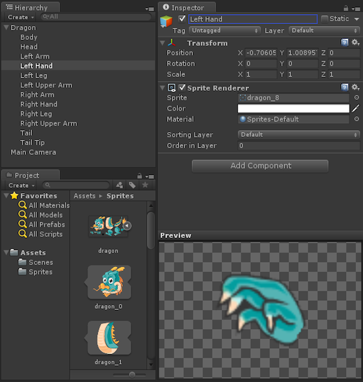This screenshot has height=382, width=363.
Task: Select the All Prefabs search favorite
Action: [x=42, y=225]
